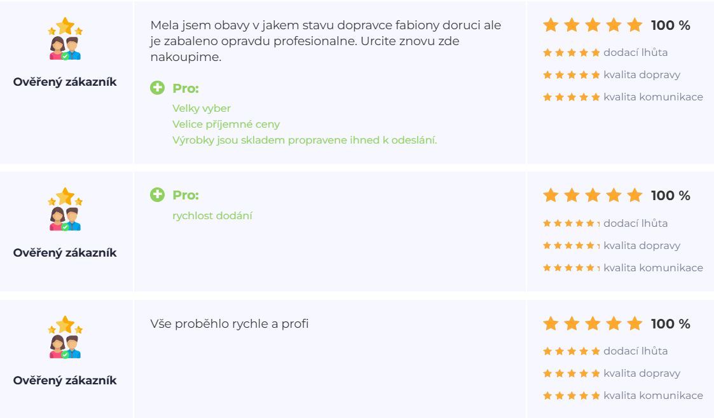This screenshot has width=714, height=418.
Task: Click the green plus icon in first review
Action: pyautogui.click(x=157, y=88)
